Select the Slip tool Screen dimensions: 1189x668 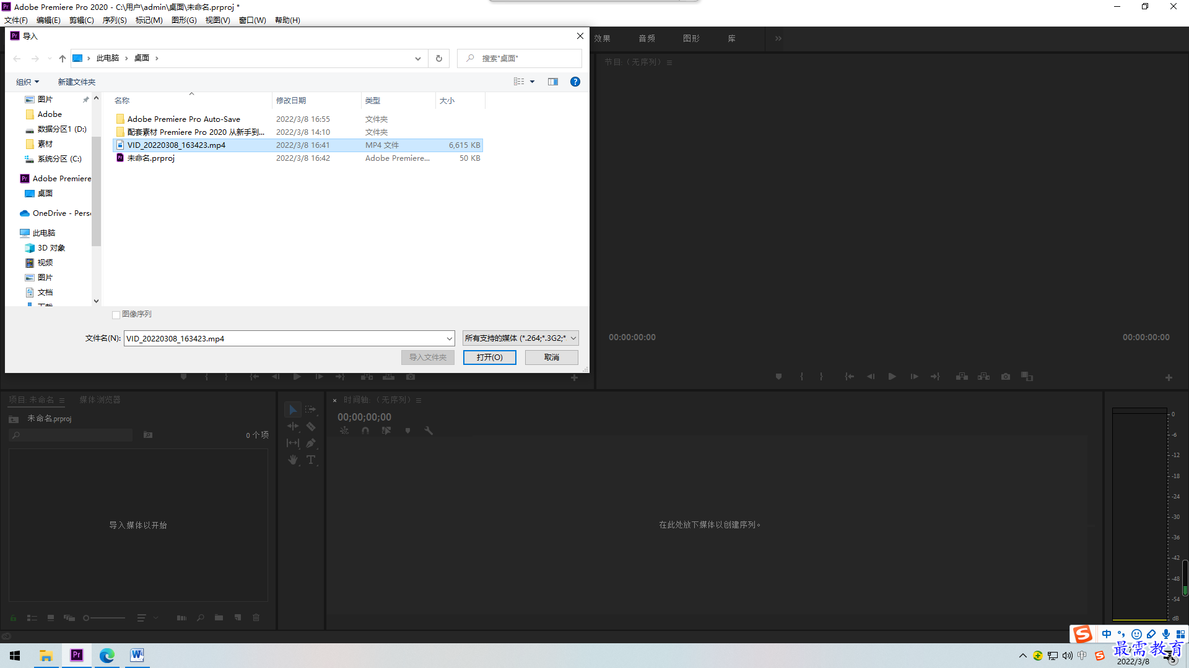coord(293,443)
